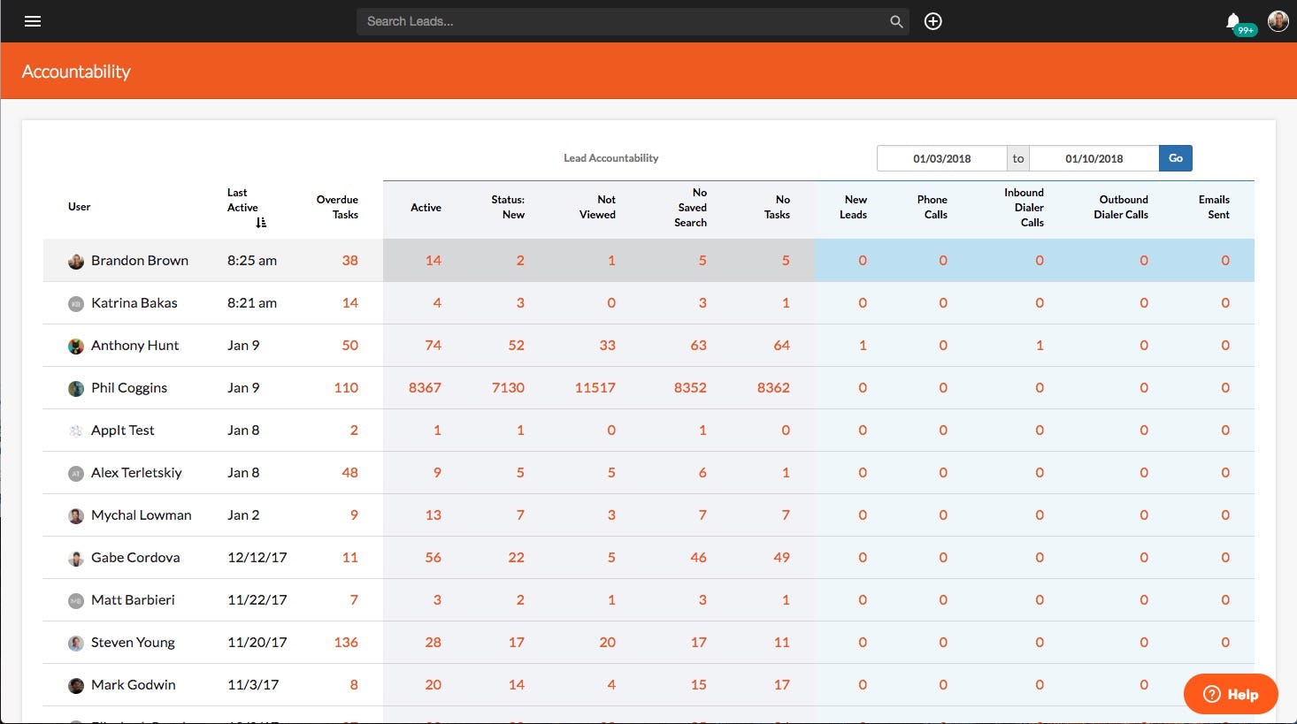Click Anthony Hunt's Active value 74
The width and height of the screenshot is (1297, 724).
point(433,346)
